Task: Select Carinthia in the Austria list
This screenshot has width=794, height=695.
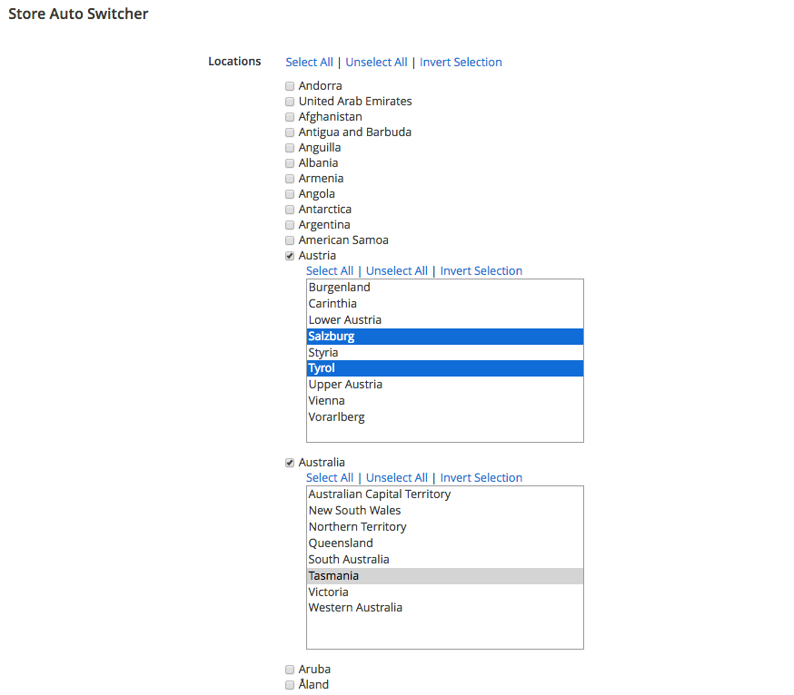Action: [445, 303]
